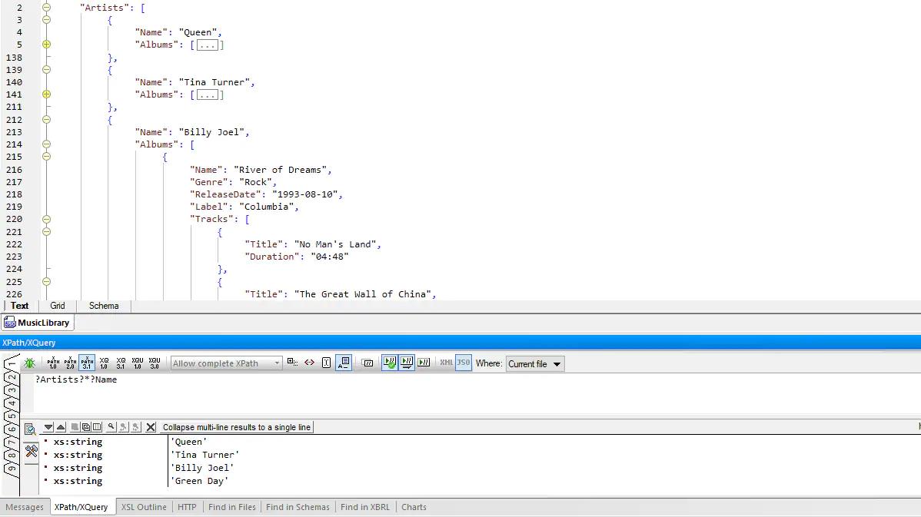The image size is (921, 517).
Task: Click Collapse multi-line results to a single line
Action: [237, 427]
